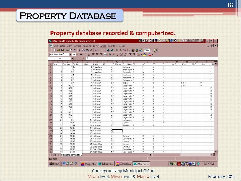Open the Paste Function fx icon
Image resolution: width=241 pixels, height=181 pixels.
[120, 50]
